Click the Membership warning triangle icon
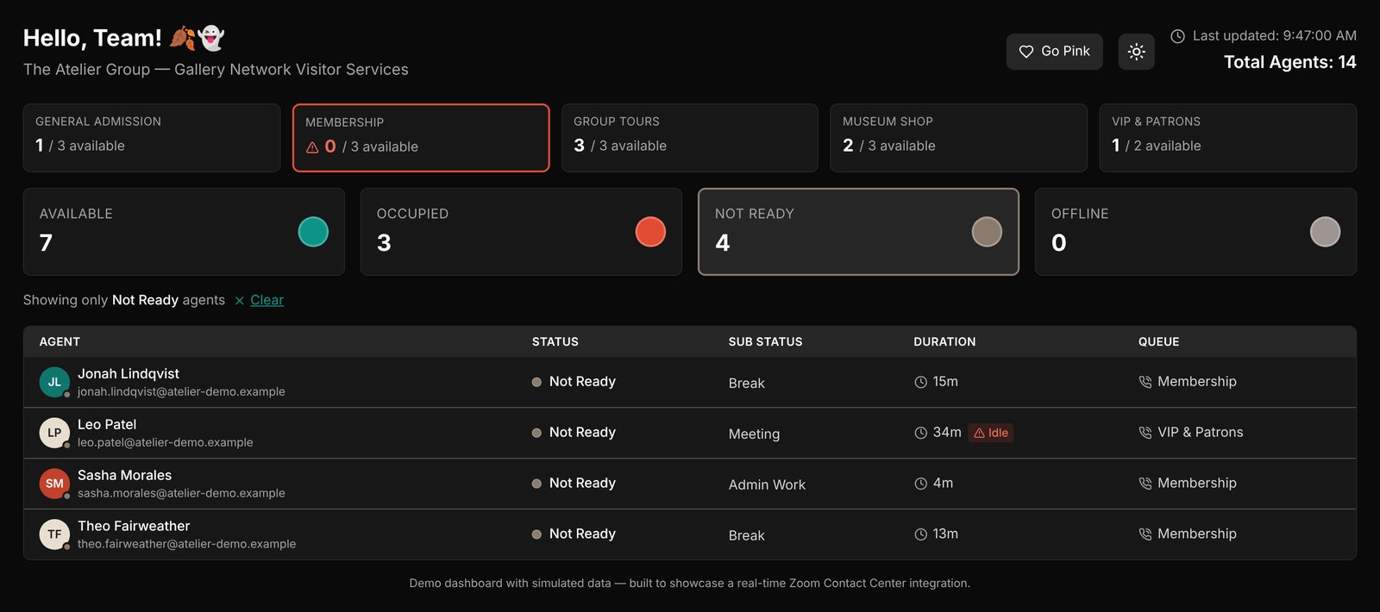Image resolution: width=1380 pixels, height=612 pixels. (312, 147)
